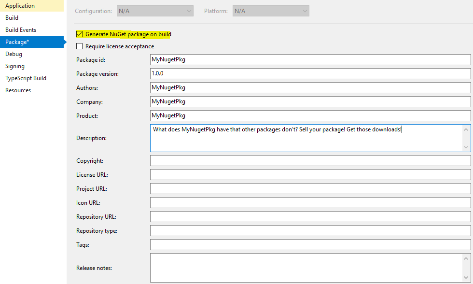Viewport: 473px width, 284px height.
Task: Open the Configuration dropdown
Action: pos(154,10)
